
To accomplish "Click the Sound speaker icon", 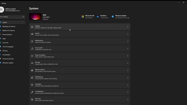I will tap(32, 34).
